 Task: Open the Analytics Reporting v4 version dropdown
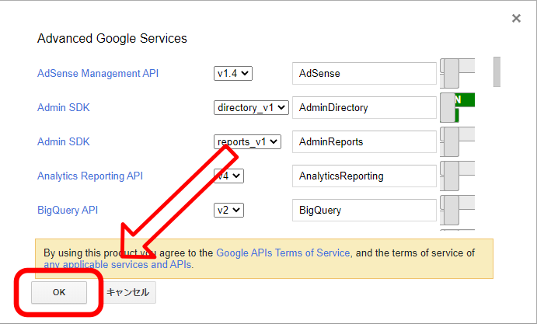click(229, 176)
